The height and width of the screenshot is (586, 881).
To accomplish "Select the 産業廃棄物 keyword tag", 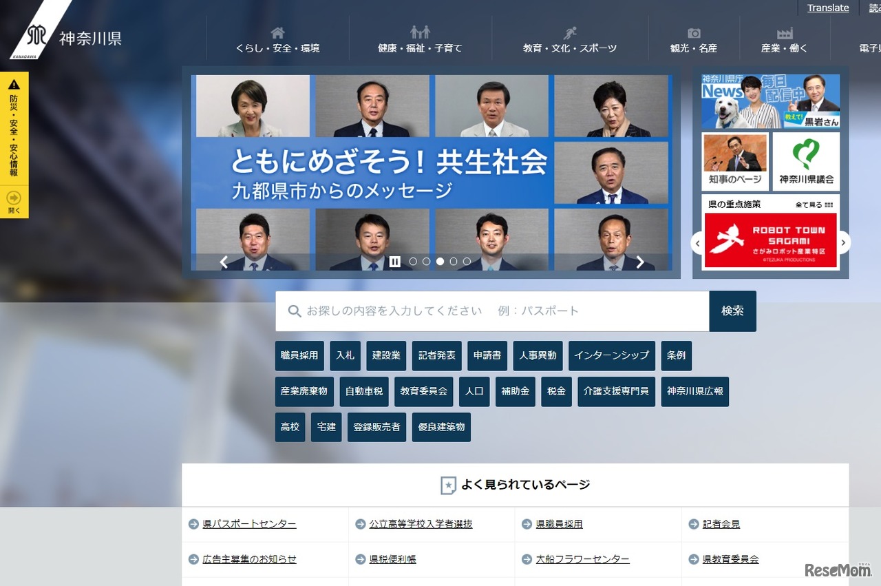I will click(x=304, y=392).
